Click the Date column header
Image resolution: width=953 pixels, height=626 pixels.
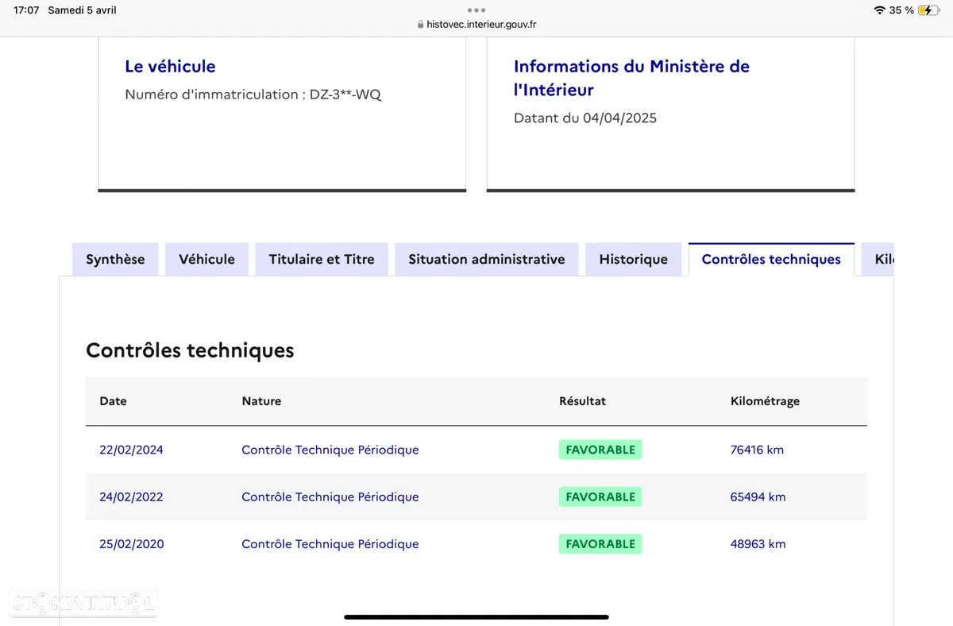[113, 401]
